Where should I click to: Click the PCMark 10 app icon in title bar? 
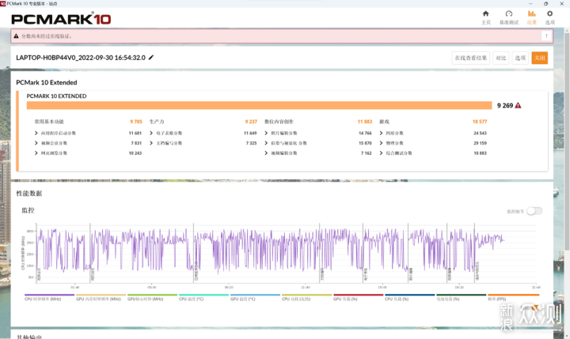pos(3,3)
